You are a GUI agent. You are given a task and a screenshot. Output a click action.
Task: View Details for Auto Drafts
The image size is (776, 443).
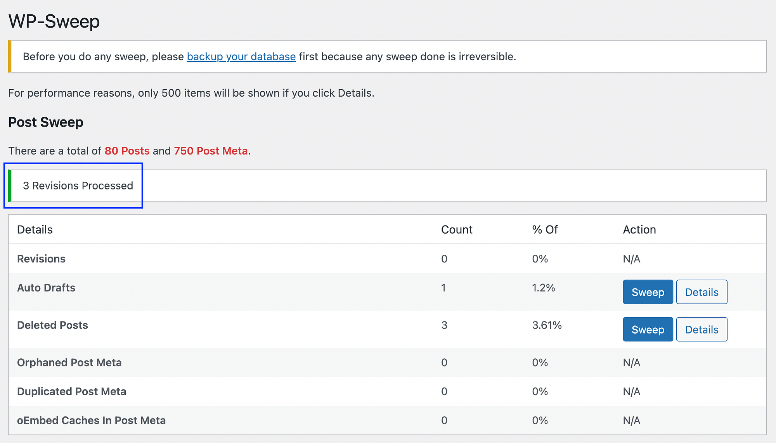pos(702,292)
